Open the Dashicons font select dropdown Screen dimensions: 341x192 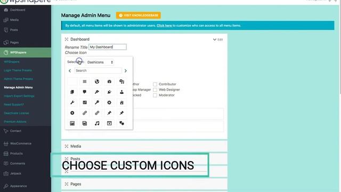[100, 62]
